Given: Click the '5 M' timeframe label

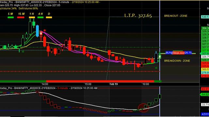Looking at the screenshot, I should coord(10,14).
